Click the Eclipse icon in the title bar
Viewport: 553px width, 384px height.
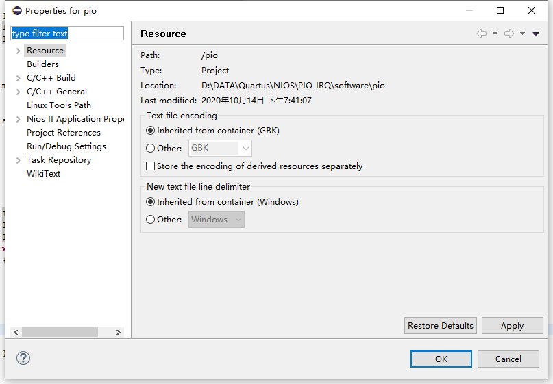[17, 10]
